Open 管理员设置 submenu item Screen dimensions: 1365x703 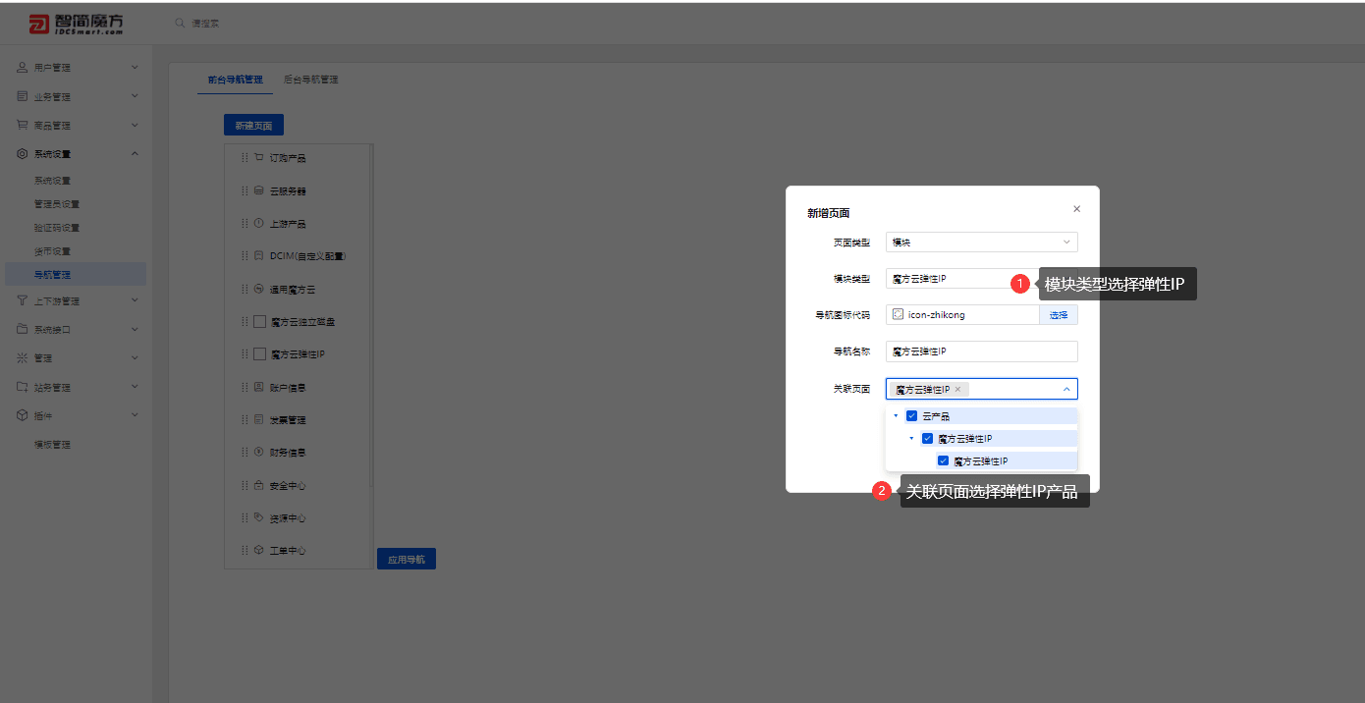pos(57,204)
